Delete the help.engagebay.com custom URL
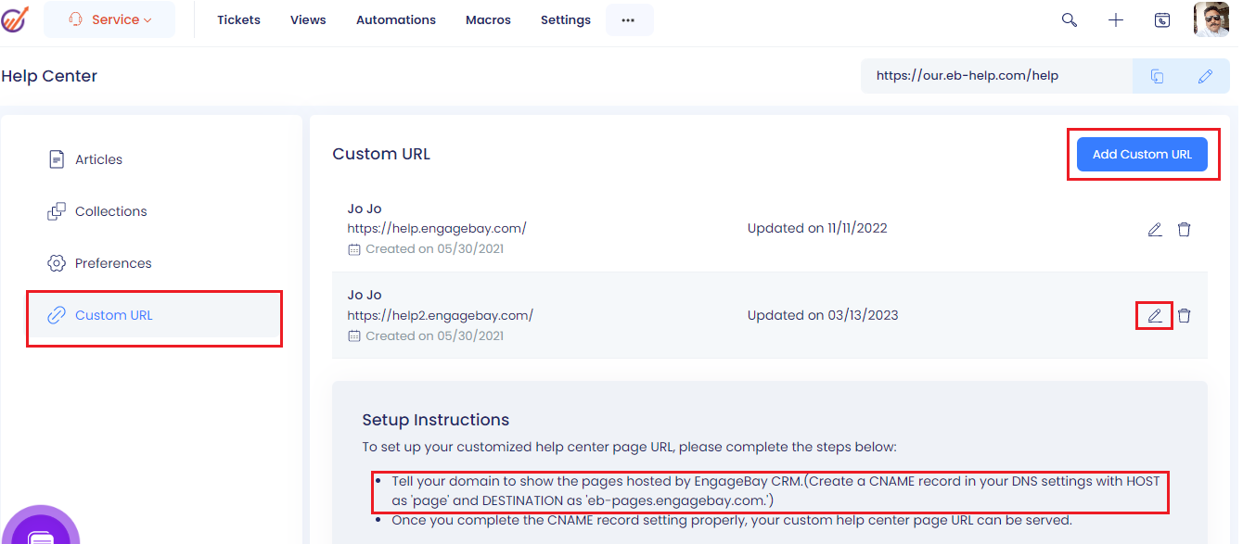Image resolution: width=1243 pixels, height=544 pixels. [x=1185, y=229]
